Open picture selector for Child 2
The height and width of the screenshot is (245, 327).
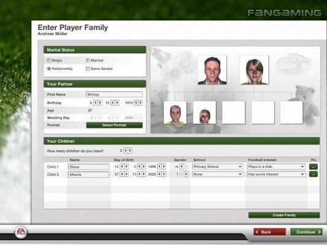314,174
